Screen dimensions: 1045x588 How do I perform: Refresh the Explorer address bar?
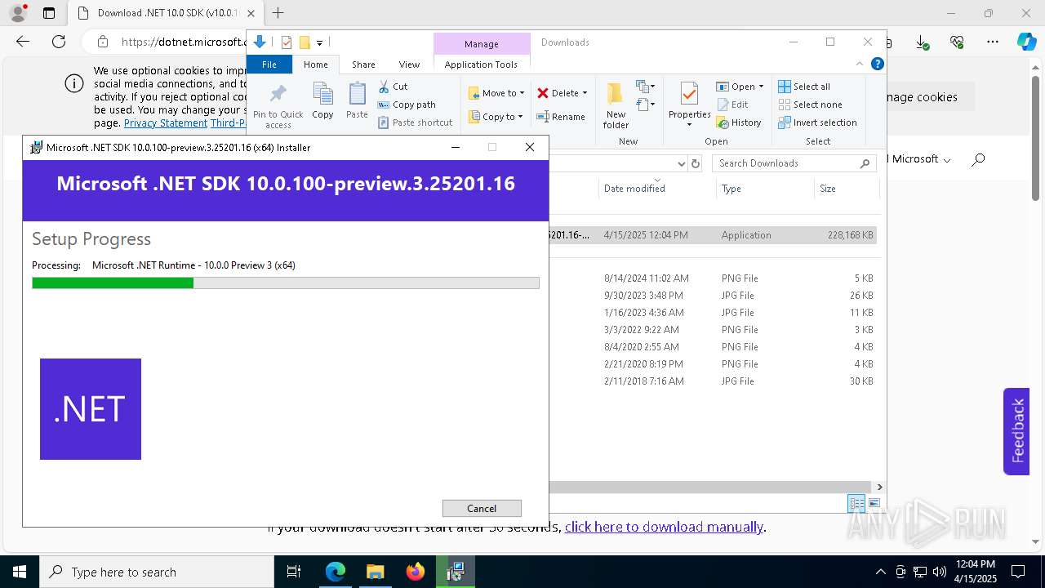696,163
